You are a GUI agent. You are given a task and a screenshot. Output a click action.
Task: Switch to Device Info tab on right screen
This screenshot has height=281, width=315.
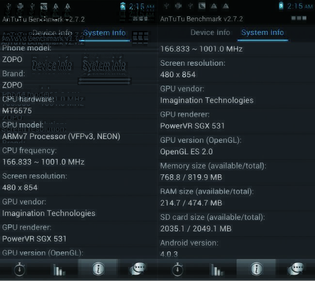tap(210, 32)
